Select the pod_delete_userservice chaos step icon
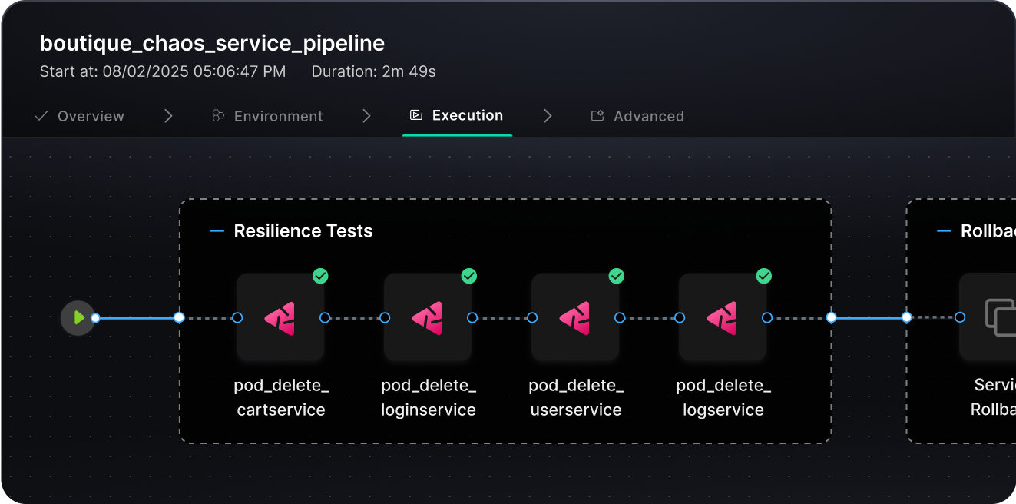 pos(575,317)
